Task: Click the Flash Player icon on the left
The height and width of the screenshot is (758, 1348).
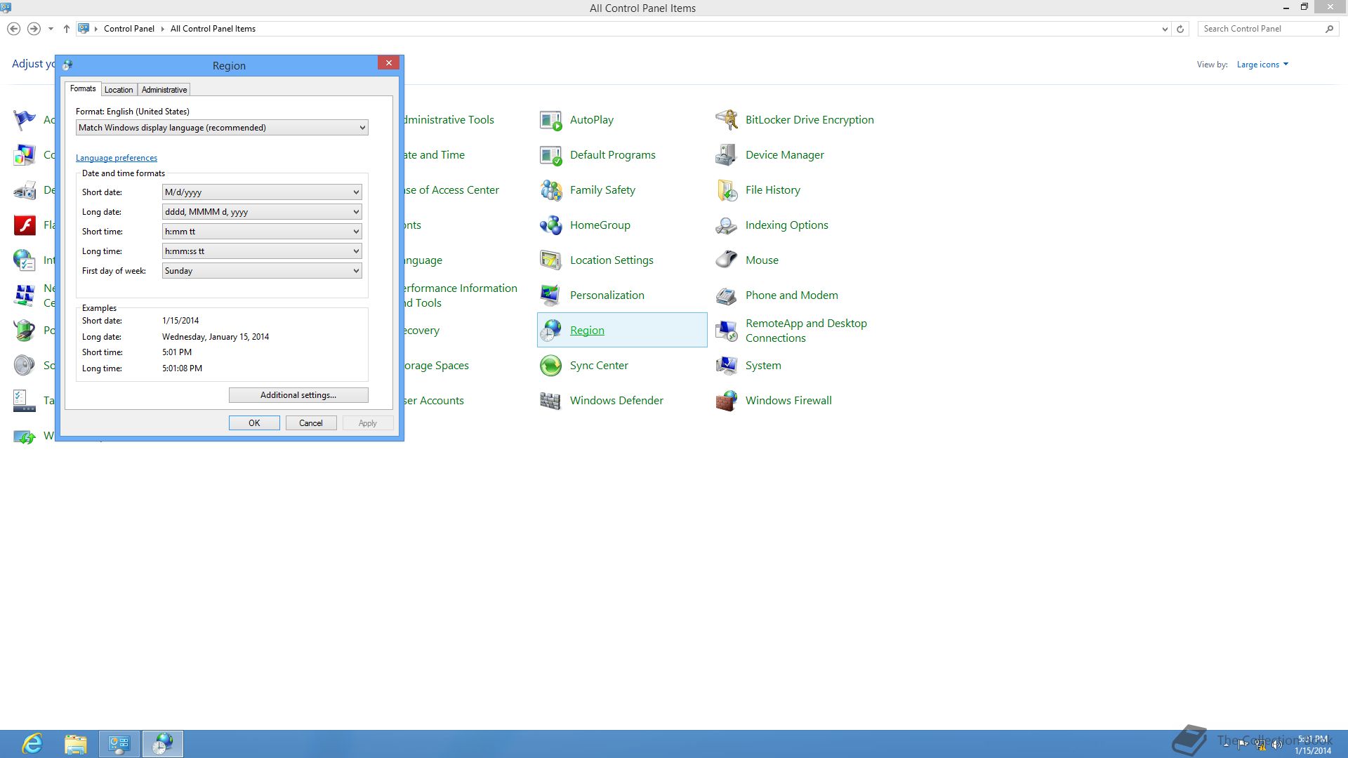Action: pos(25,225)
